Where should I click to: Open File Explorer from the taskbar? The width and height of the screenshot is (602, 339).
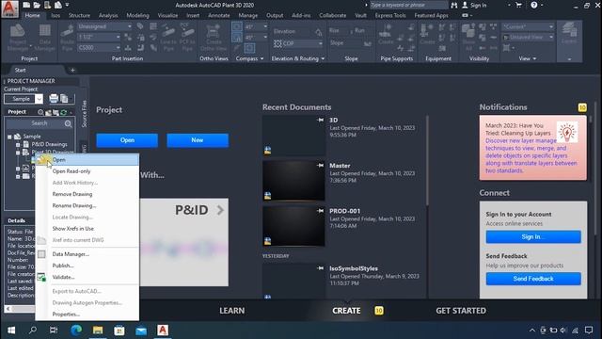click(98, 331)
